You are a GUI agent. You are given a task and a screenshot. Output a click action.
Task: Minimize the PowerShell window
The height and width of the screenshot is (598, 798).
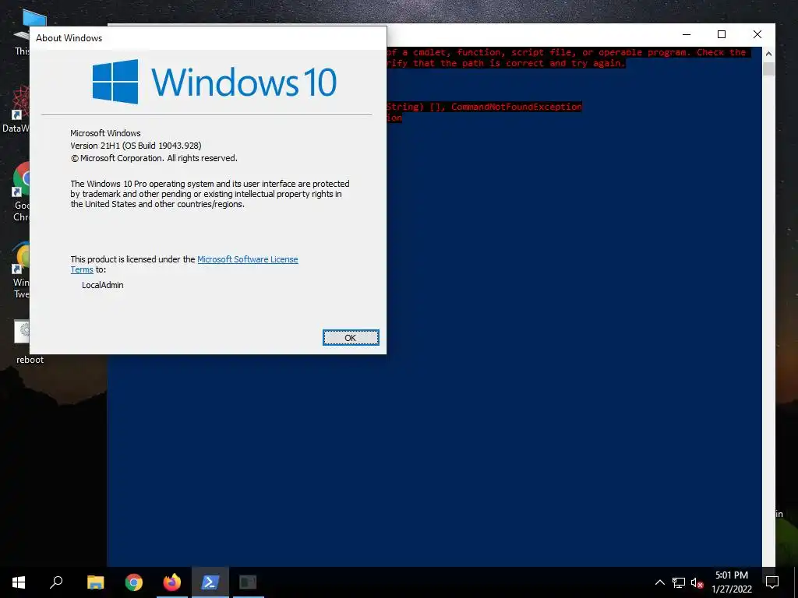687,34
